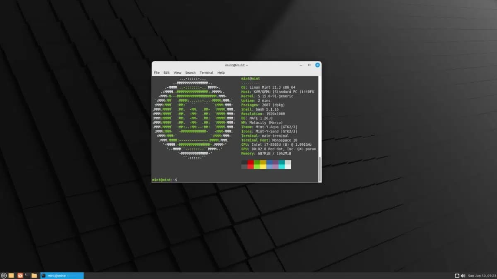Open the Help menu

point(221,72)
